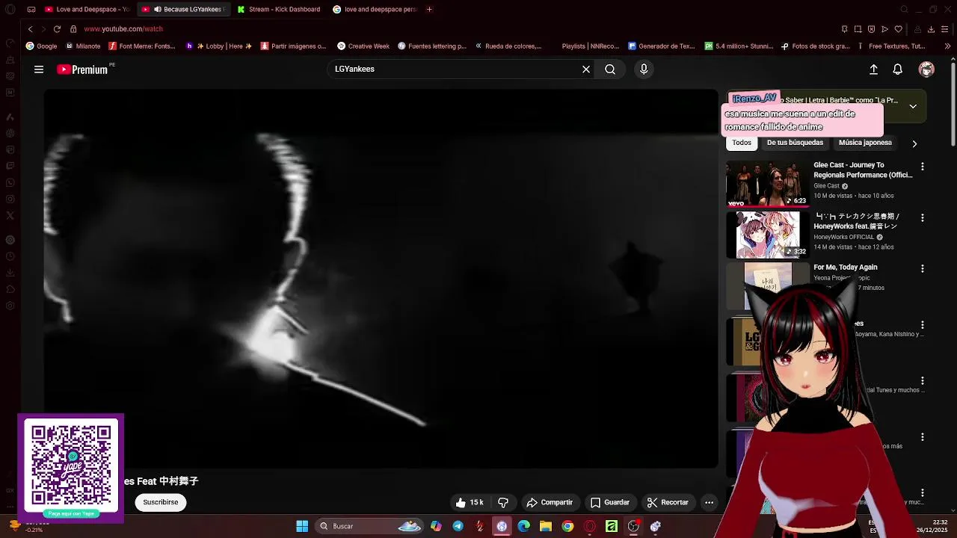The height and width of the screenshot is (538, 957).
Task: Go to the YouTube Premium home logo
Action: 82,69
